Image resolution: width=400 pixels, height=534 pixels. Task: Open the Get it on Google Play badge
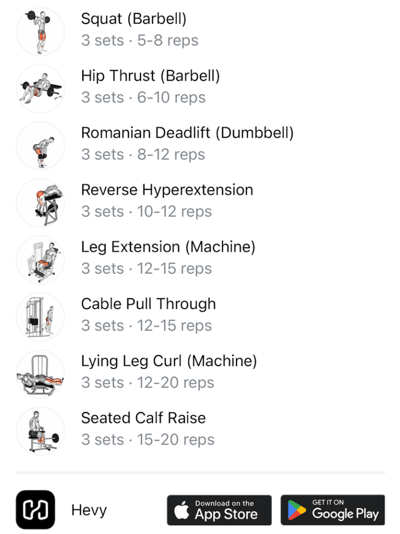(333, 510)
